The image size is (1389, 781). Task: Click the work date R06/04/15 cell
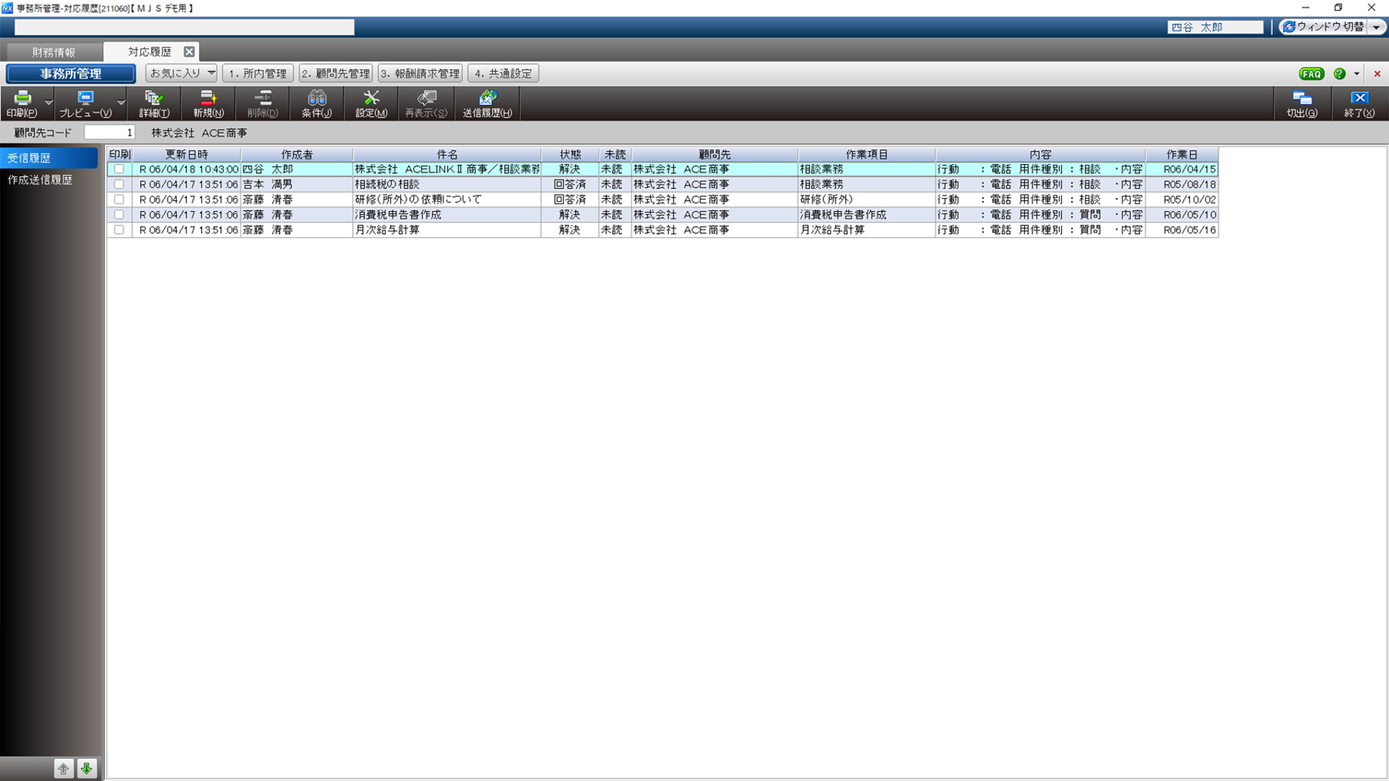click(1182, 169)
